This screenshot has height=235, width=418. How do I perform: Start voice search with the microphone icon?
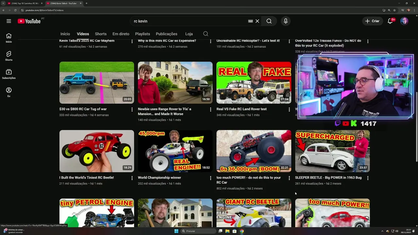tap(286, 21)
